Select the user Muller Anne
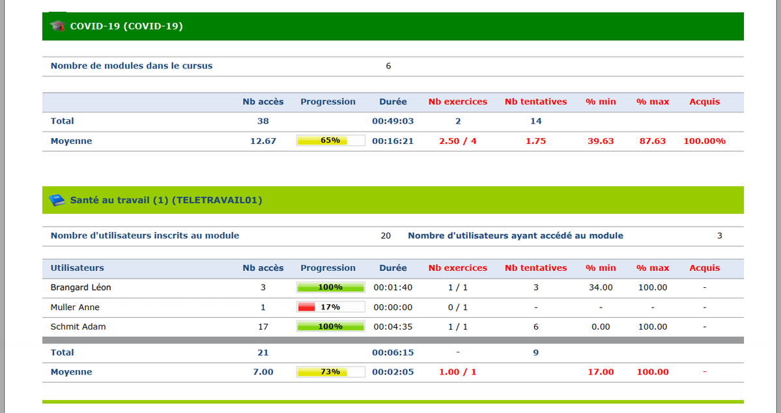 pos(75,307)
